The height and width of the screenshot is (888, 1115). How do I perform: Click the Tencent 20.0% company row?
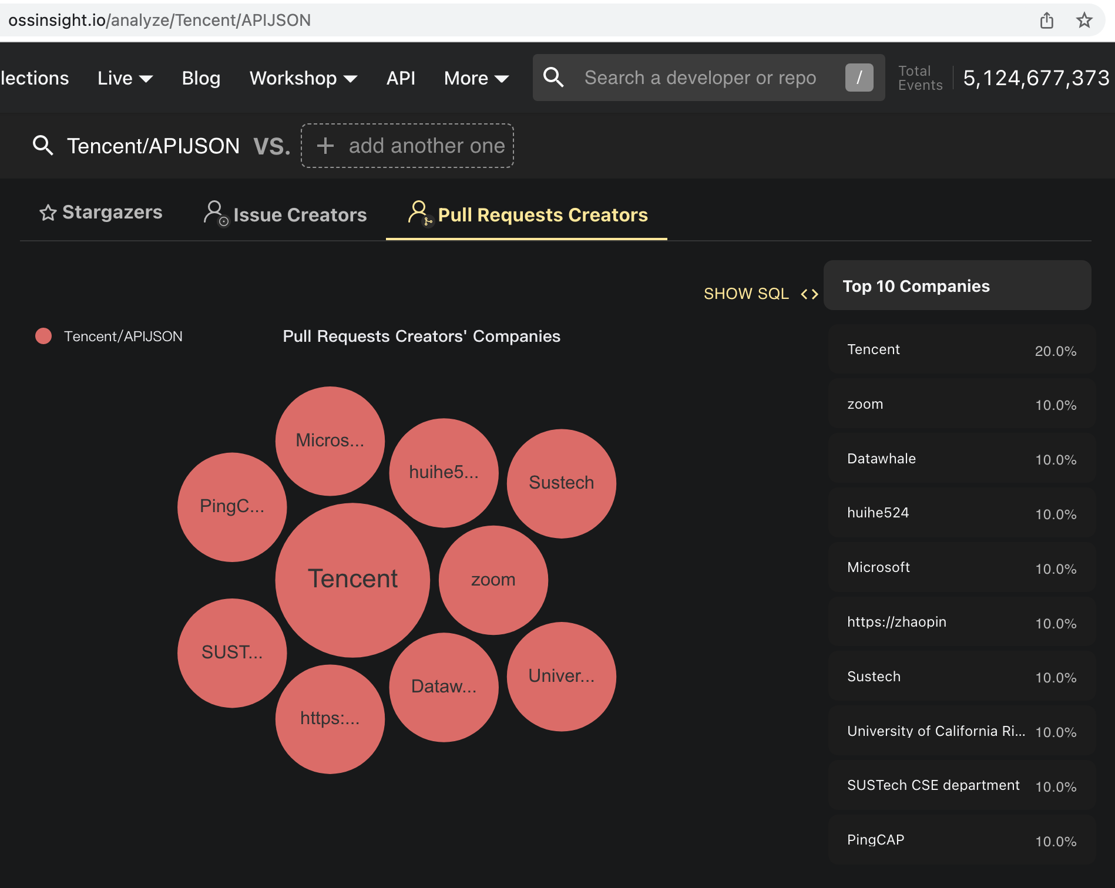(x=962, y=349)
